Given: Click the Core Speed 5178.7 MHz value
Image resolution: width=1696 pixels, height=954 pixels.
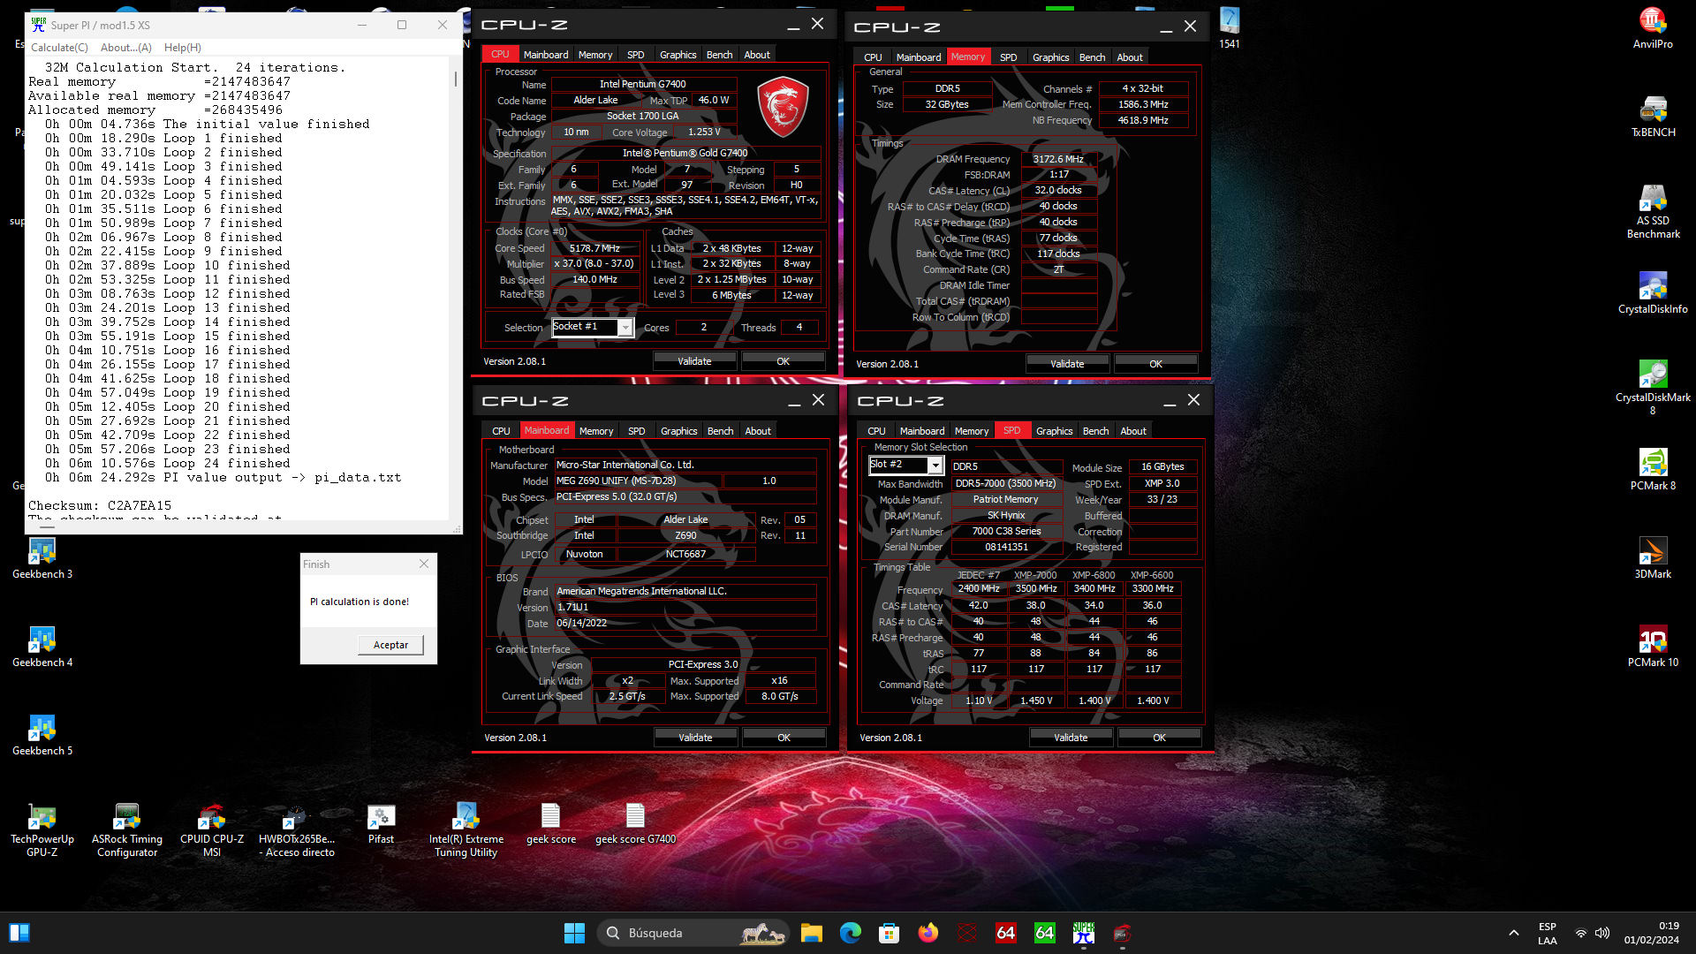Looking at the screenshot, I should coord(594,248).
